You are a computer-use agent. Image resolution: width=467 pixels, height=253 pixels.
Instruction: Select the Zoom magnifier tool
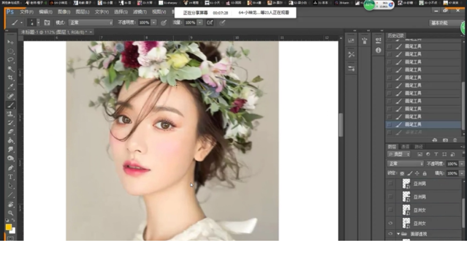11,213
